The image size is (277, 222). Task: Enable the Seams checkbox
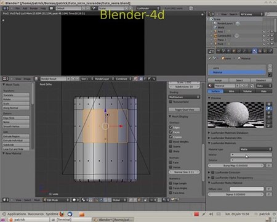tap(171, 146)
